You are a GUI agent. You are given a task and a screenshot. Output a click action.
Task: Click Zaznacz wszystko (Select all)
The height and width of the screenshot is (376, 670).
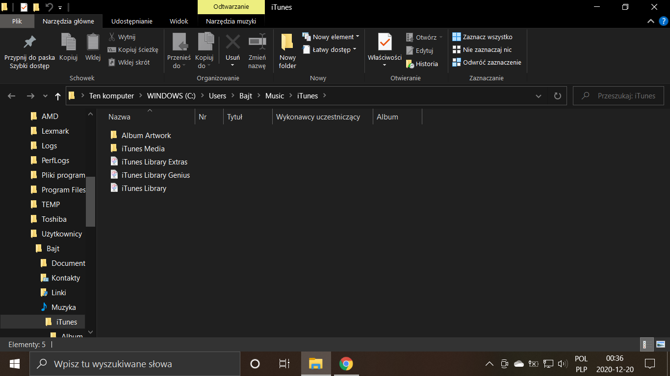(482, 37)
